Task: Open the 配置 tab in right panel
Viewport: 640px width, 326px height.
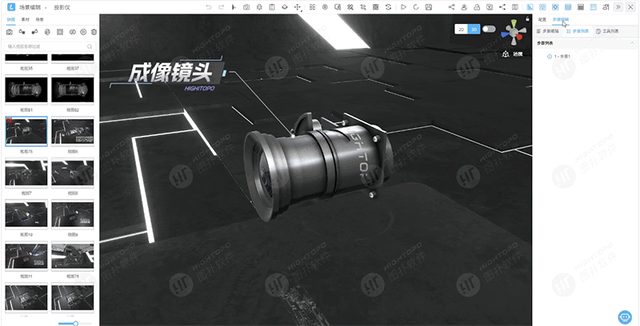Action: [x=542, y=19]
